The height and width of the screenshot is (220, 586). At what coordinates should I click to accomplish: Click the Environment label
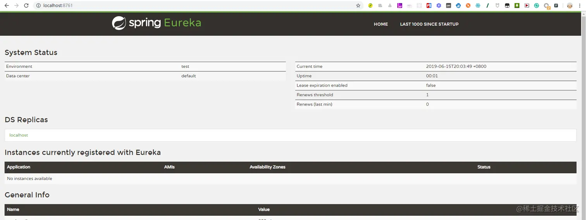19,66
